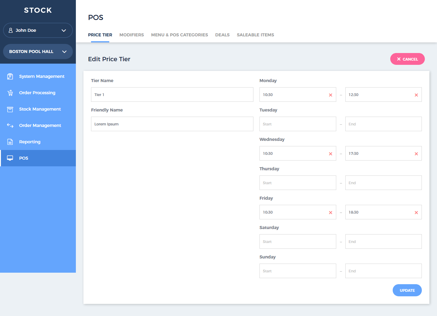437x316 pixels.
Task: Switch to the Modifiers tab
Action: click(x=131, y=35)
